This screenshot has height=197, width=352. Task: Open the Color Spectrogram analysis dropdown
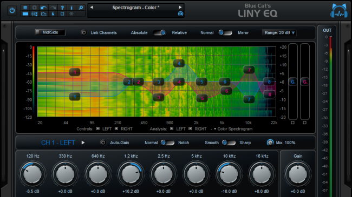pyautogui.click(x=233, y=129)
